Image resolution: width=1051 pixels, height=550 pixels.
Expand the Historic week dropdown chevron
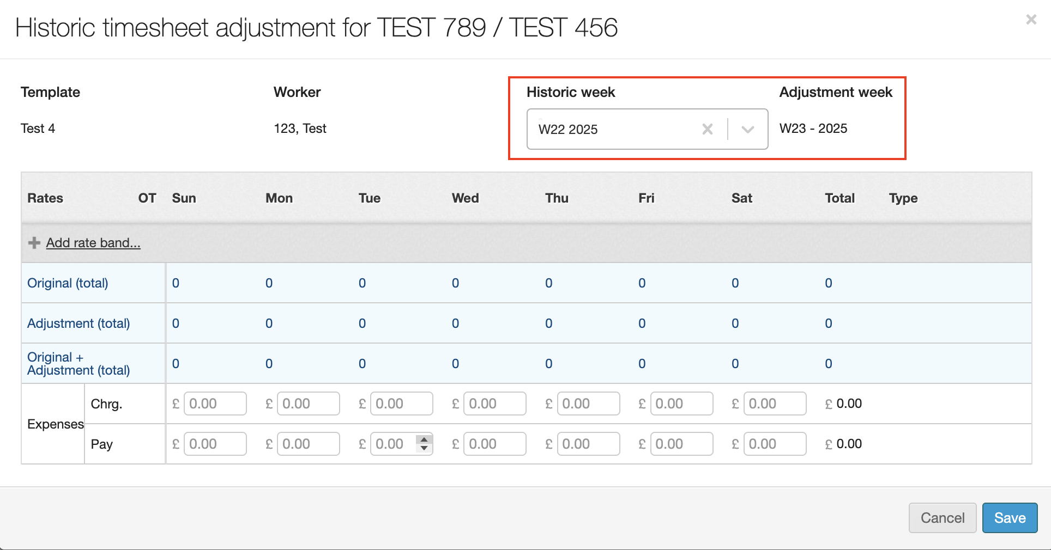click(747, 129)
